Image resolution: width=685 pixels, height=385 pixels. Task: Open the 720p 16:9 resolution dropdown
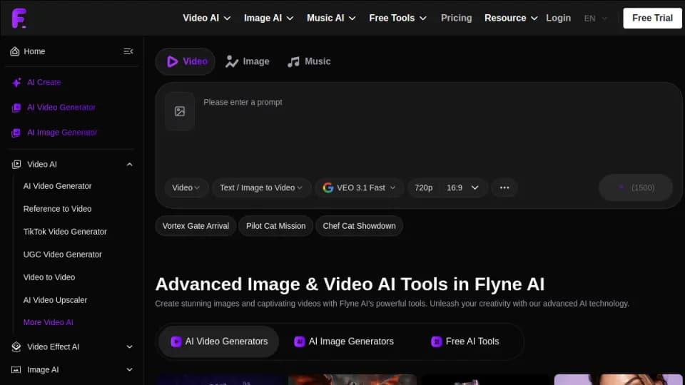447,188
